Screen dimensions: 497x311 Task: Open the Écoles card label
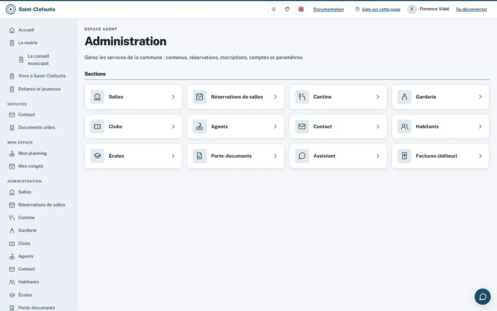[x=116, y=156]
